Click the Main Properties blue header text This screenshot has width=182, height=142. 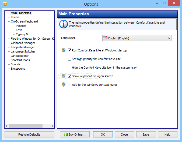pos(73,14)
